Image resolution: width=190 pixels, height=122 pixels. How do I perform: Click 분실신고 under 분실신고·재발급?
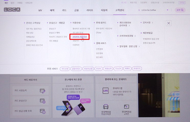point(52,29)
